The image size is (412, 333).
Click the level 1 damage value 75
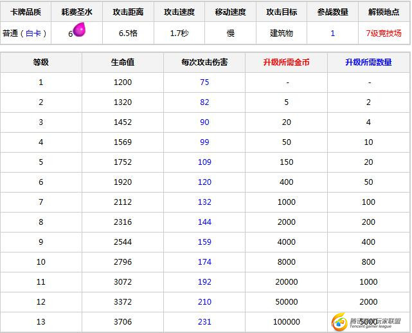point(204,82)
